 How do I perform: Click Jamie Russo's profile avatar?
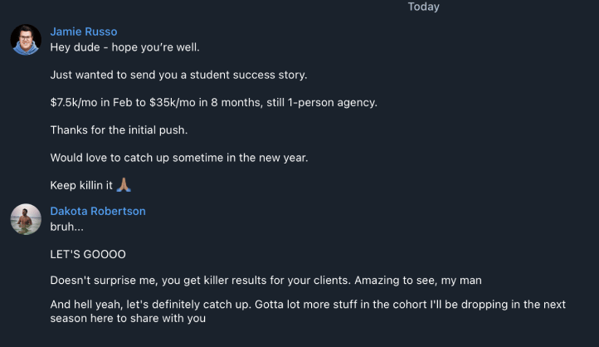[26, 40]
